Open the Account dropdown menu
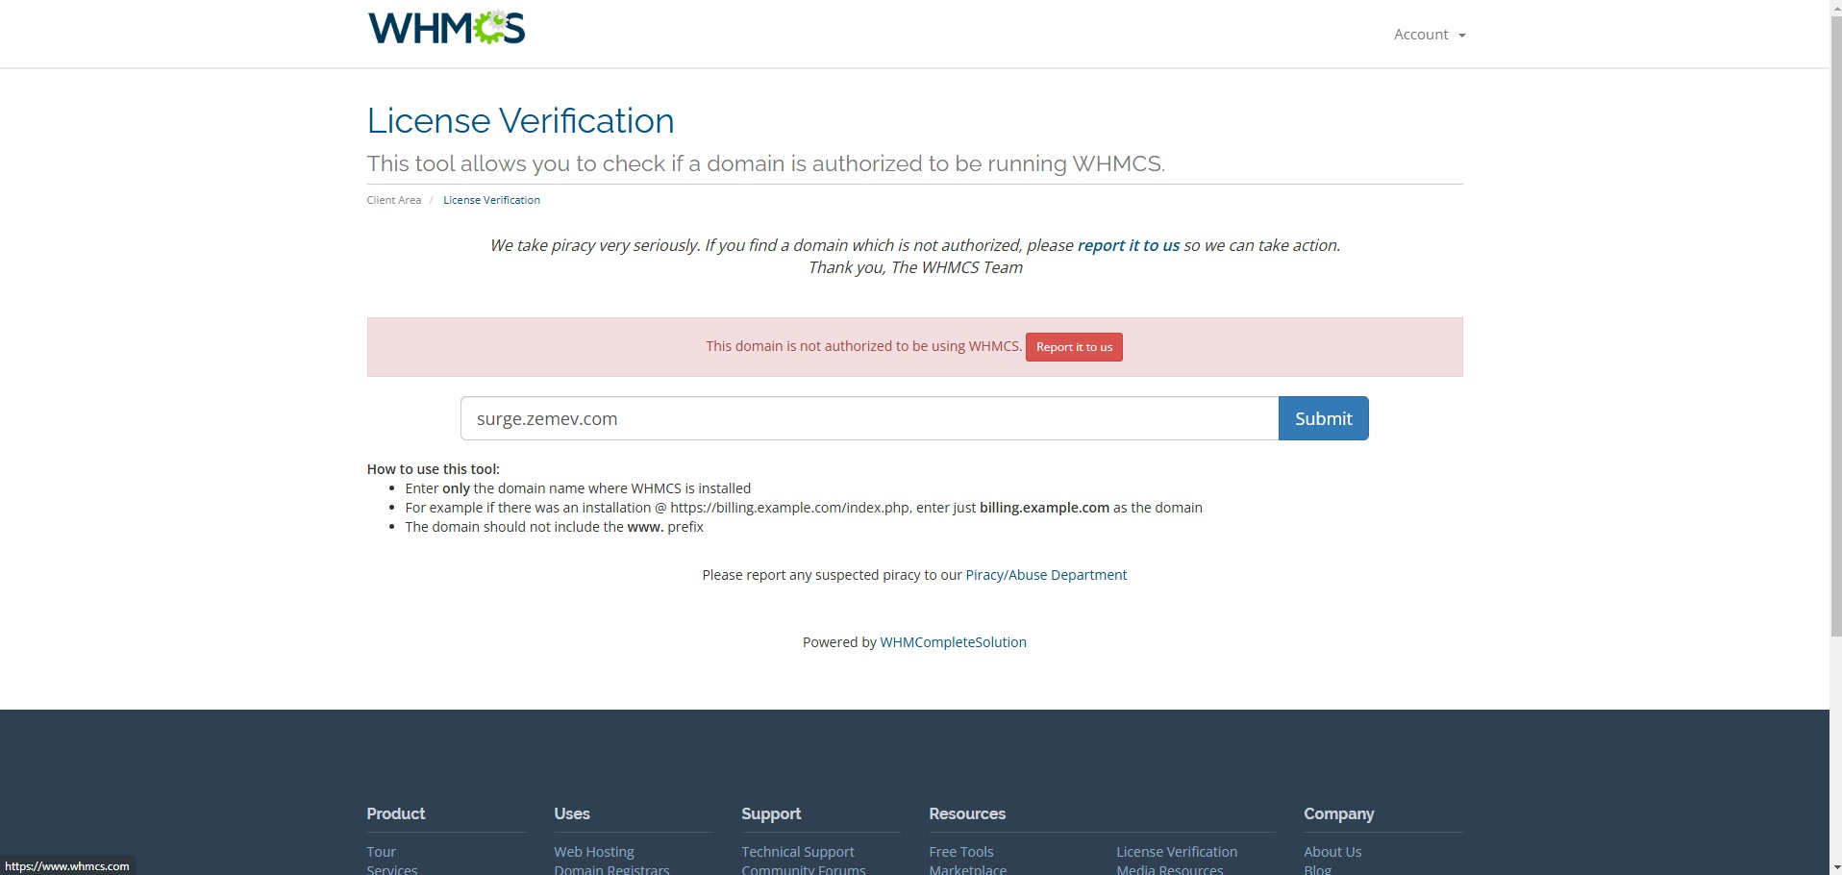This screenshot has width=1842, height=875. pos(1430,35)
